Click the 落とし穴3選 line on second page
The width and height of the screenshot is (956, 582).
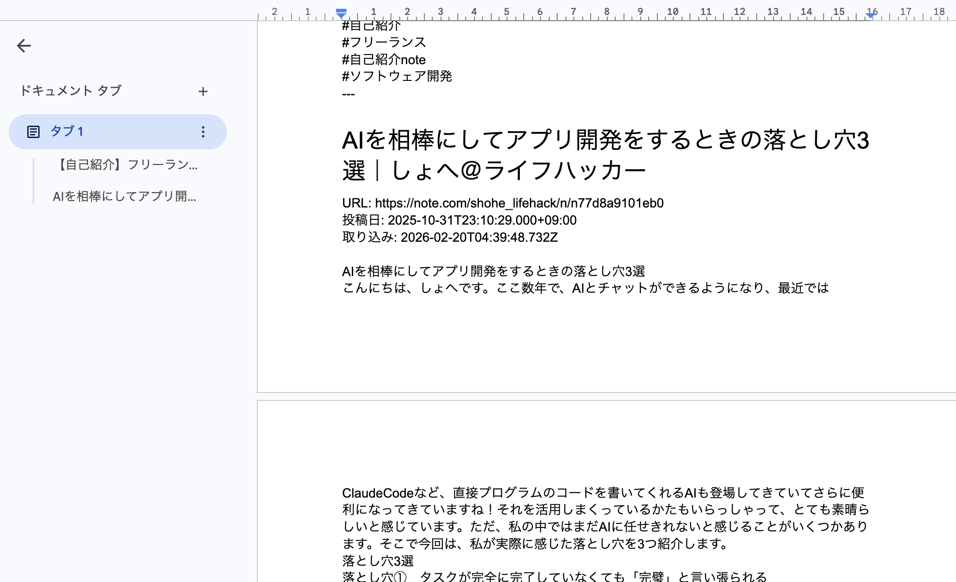[x=378, y=561]
